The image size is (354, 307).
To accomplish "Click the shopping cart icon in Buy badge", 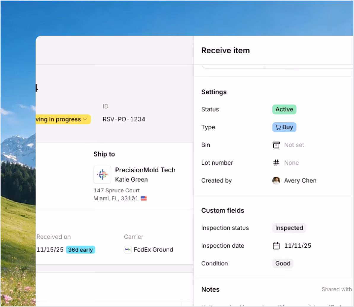I will click(x=278, y=127).
